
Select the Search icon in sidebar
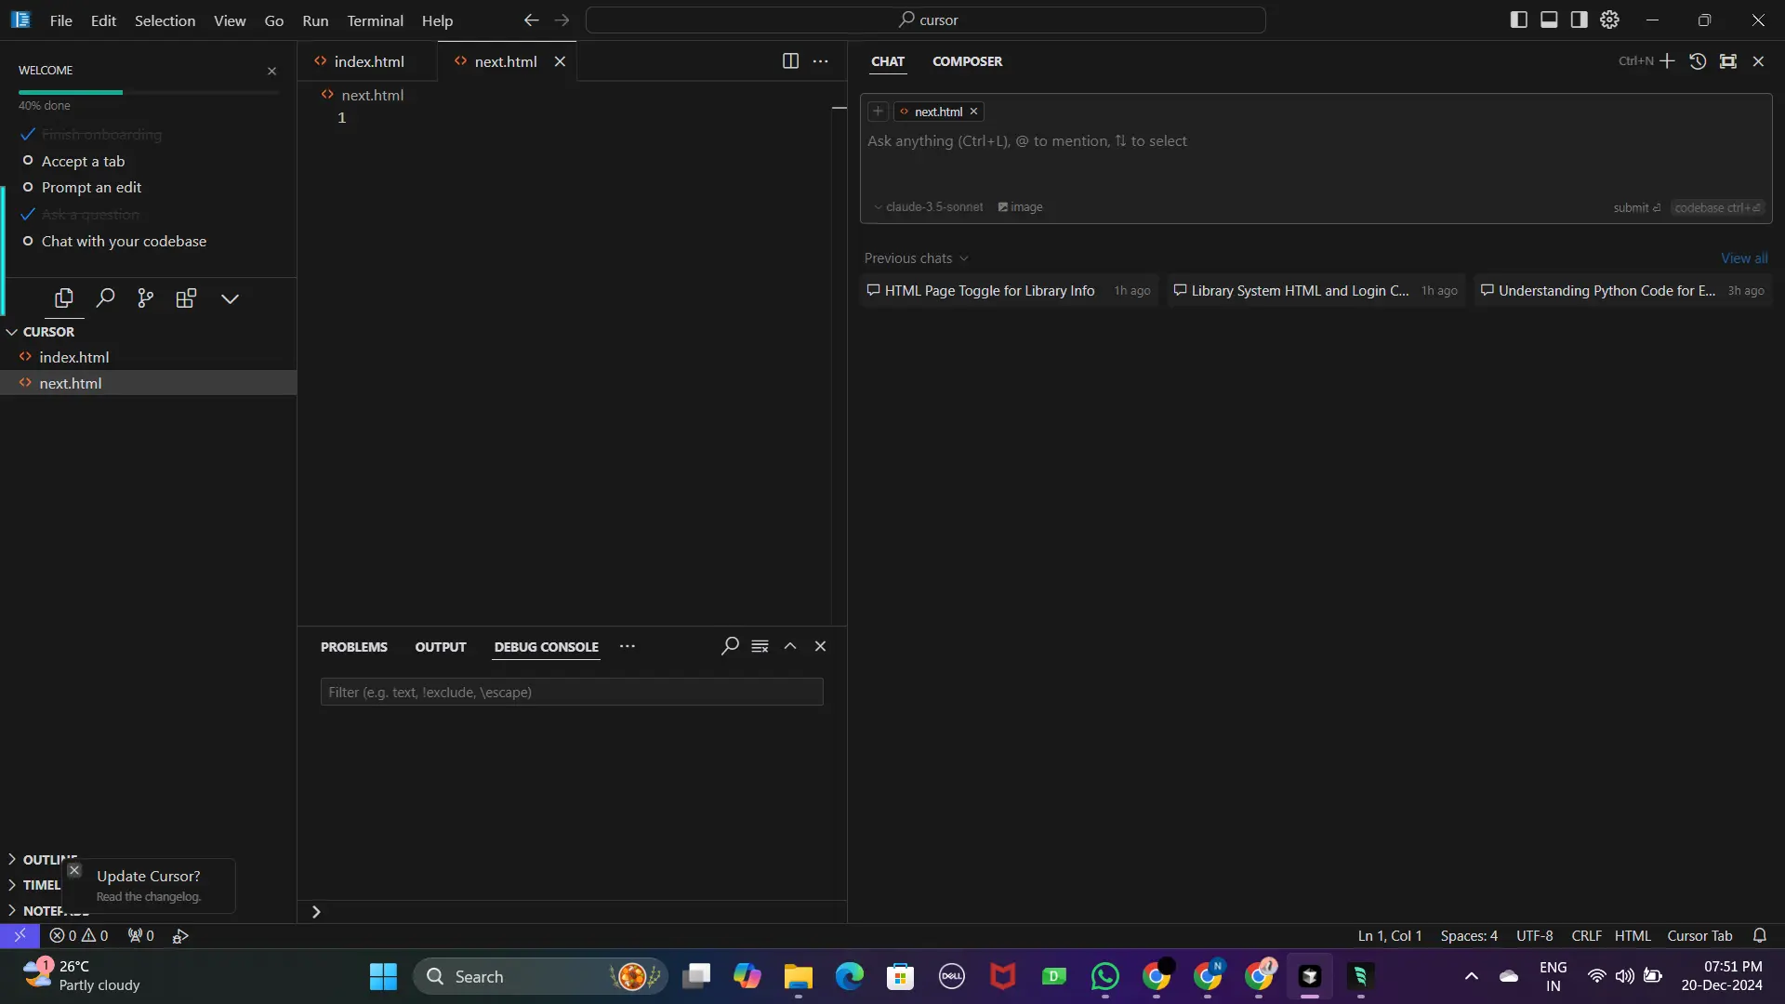click(x=104, y=299)
